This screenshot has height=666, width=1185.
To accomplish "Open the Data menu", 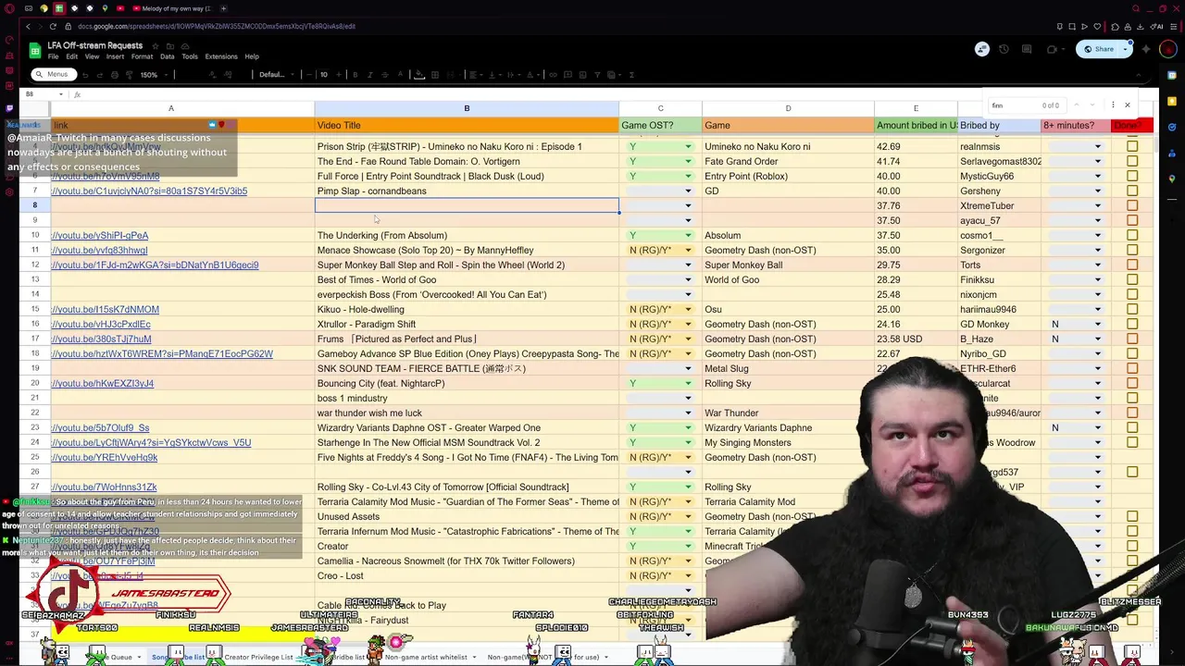I will [x=167, y=56].
